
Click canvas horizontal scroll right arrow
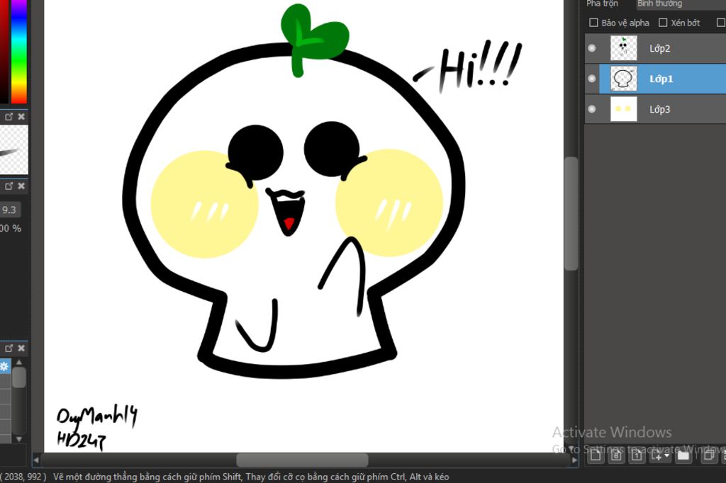pos(574,460)
